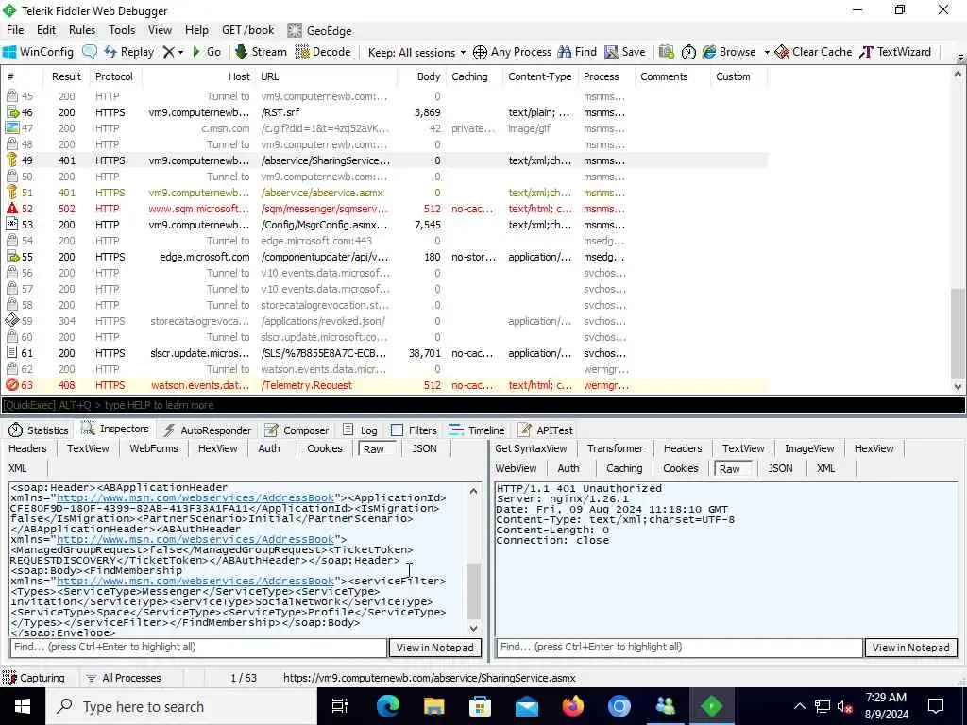Open the File menu
967x725 pixels.
[15, 30]
